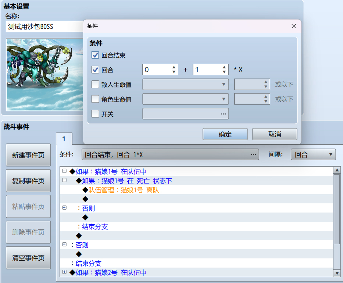
Task: Confirm the condition with 确定
Action: click(225, 134)
